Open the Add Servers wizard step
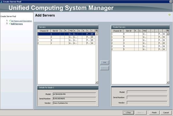 point(17,24)
